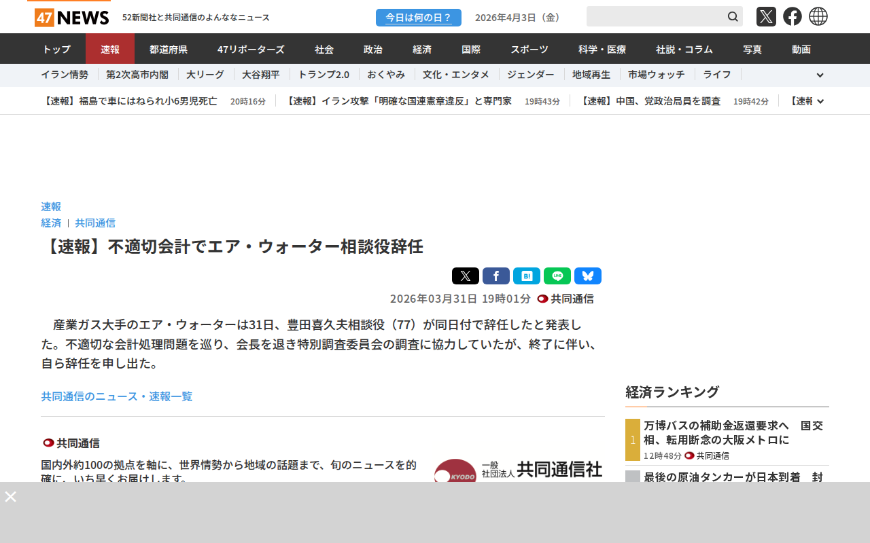Open the トランプ2.0 topic link

tap(324, 75)
